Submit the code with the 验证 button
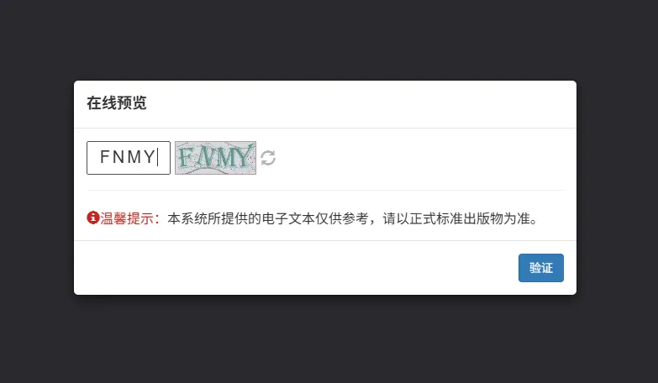This screenshot has height=383, width=658. click(x=541, y=268)
